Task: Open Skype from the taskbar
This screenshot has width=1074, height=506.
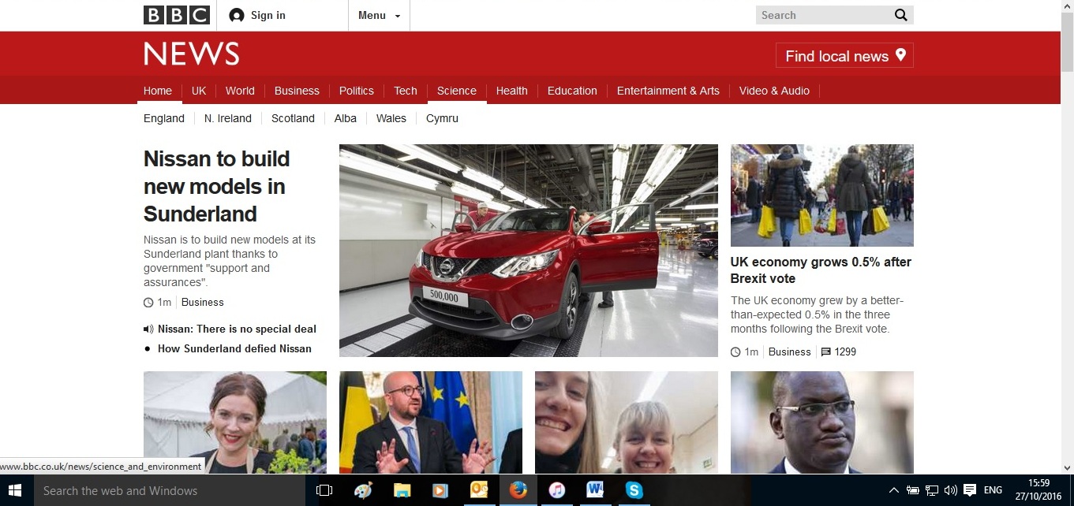Action: [634, 490]
